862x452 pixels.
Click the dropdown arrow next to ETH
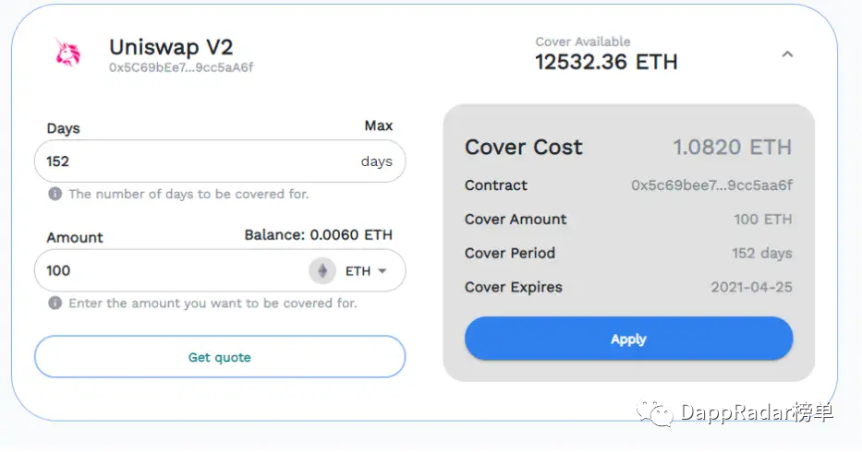pyautogui.click(x=382, y=271)
